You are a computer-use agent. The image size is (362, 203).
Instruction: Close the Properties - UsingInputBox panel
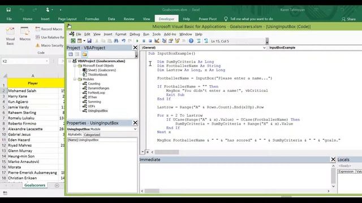point(135,123)
